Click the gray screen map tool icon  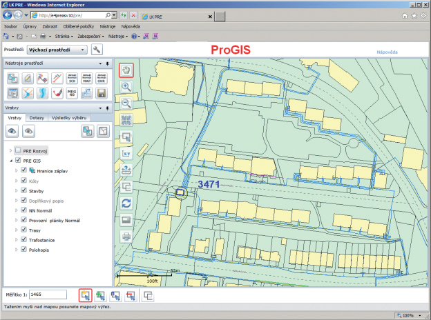(x=126, y=220)
